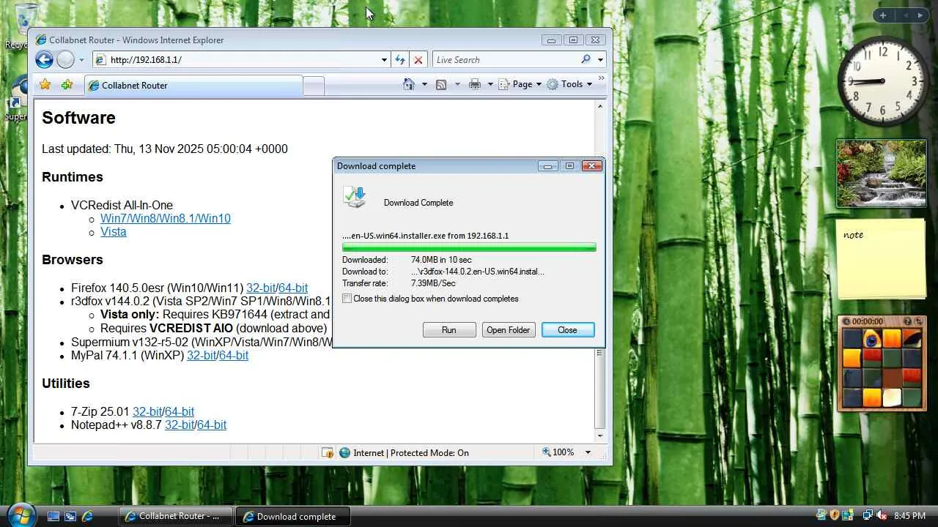Click the muted volume tray icon
The width and height of the screenshot is (938, 527).
point(882,515)
